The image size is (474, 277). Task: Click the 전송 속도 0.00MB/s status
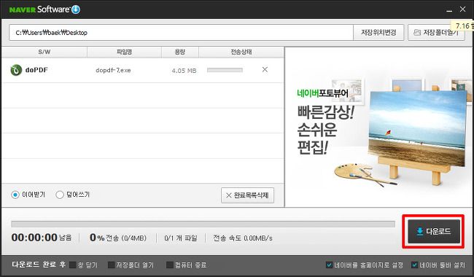(x=243, y=238)
